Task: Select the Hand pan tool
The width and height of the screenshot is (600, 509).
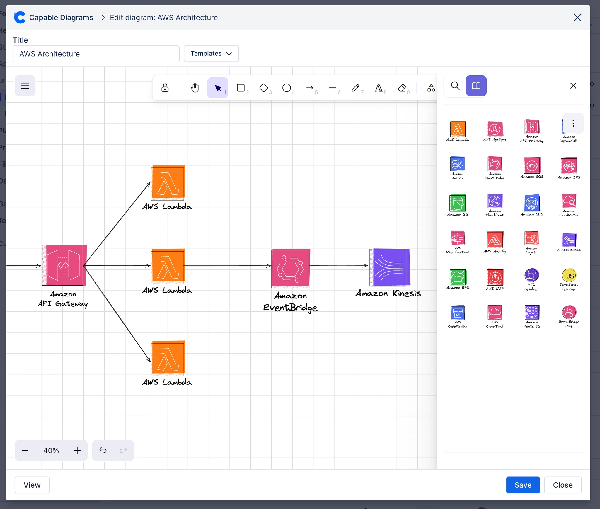Action: pos(195,88)
